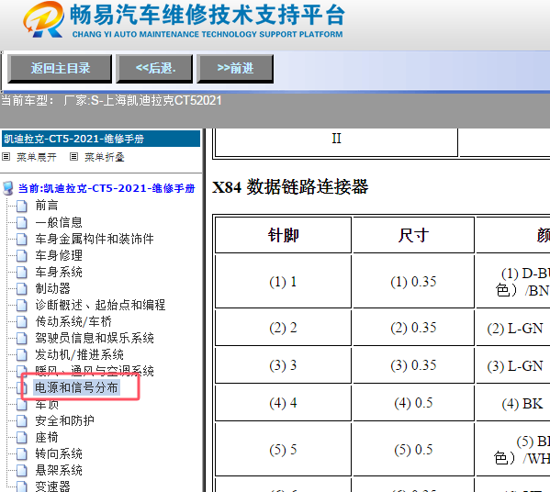Click the pin cell (2) 2
The image size is (550, 492).
pos(283,328)
